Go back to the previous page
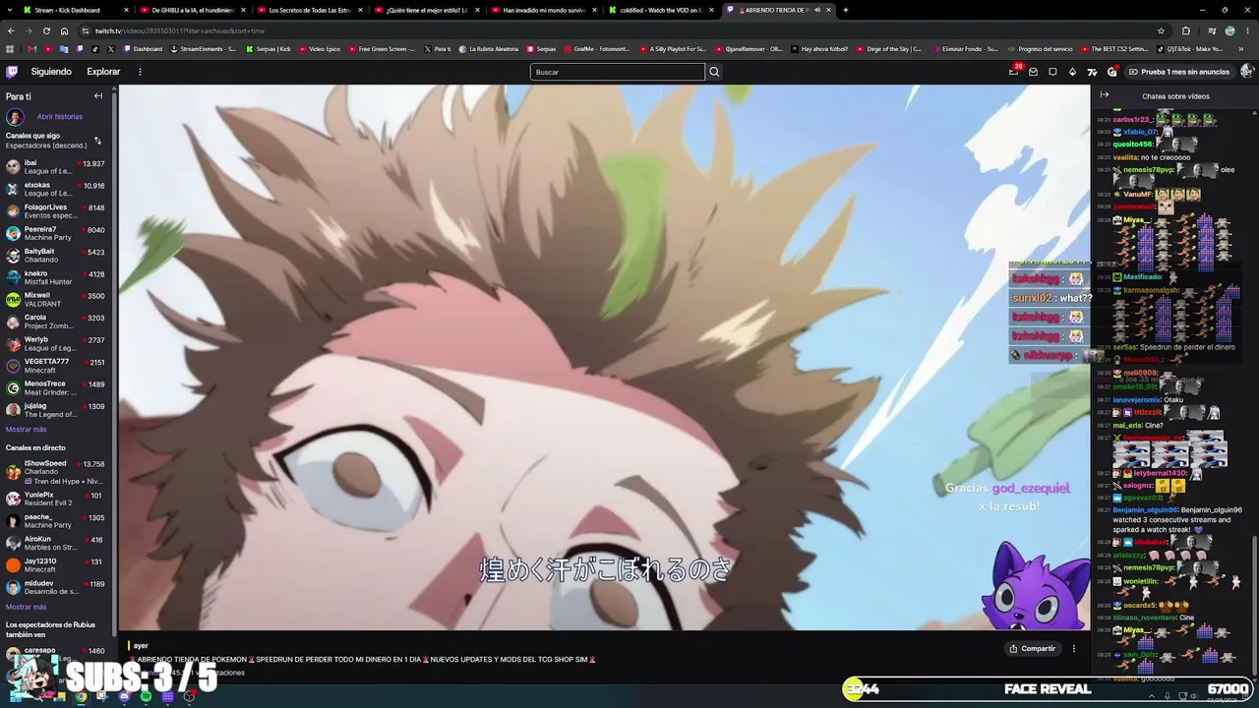The image size is (1259, 708). click(x=11, y=30)
